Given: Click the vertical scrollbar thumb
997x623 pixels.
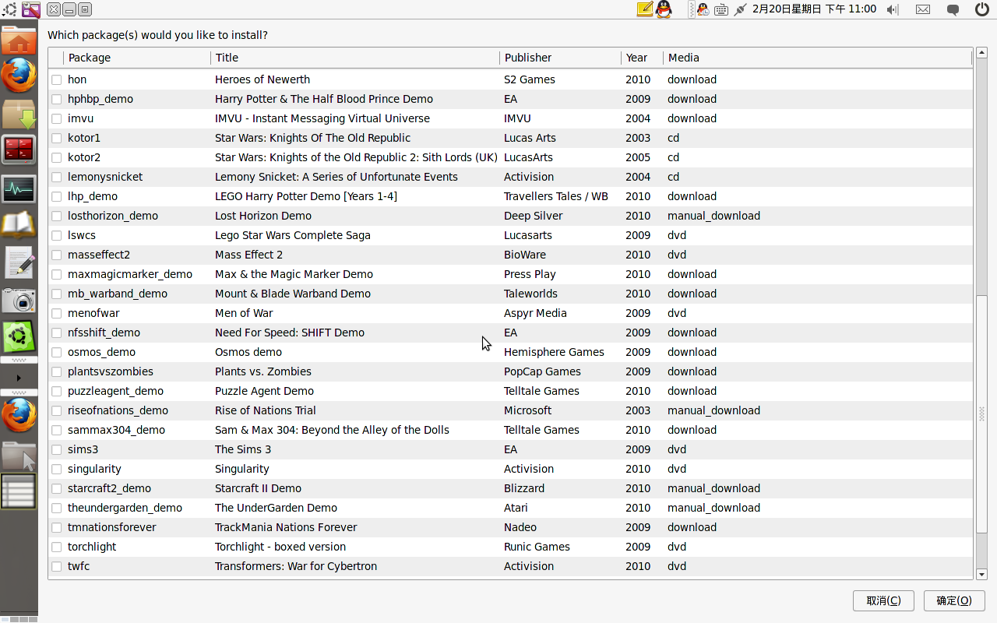Looking at the screenshot, I should (x=981, y=414).
